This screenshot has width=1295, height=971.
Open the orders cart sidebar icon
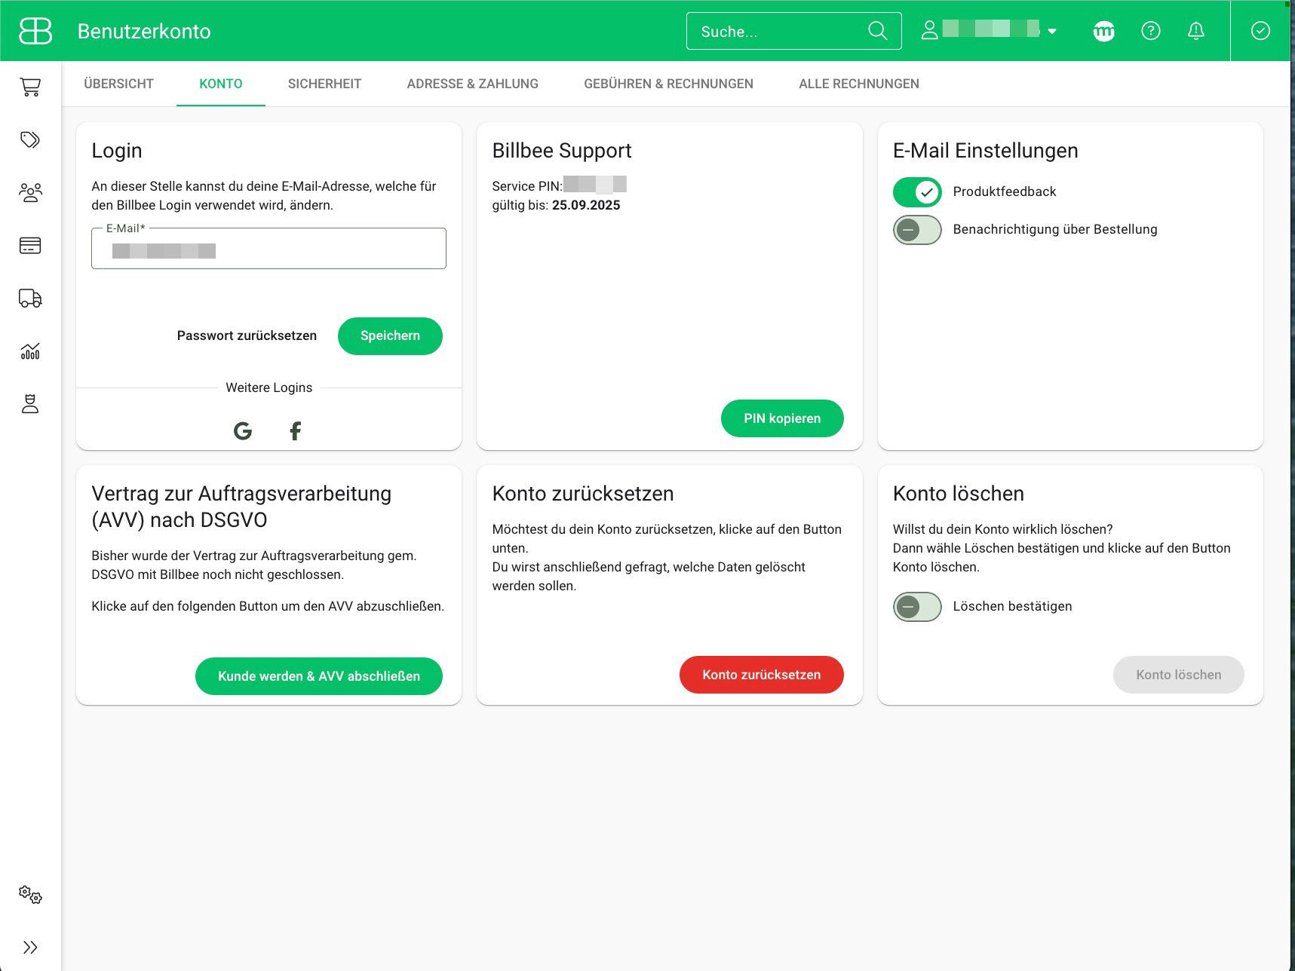pos(30,87)
